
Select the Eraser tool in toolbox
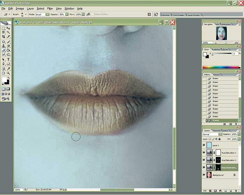(x=3, y=50)
